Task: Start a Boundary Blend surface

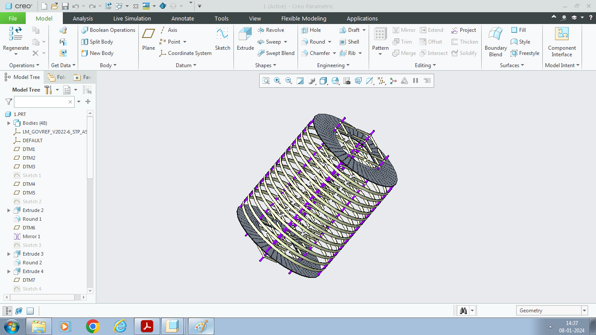Action: (x=496, y=42)
